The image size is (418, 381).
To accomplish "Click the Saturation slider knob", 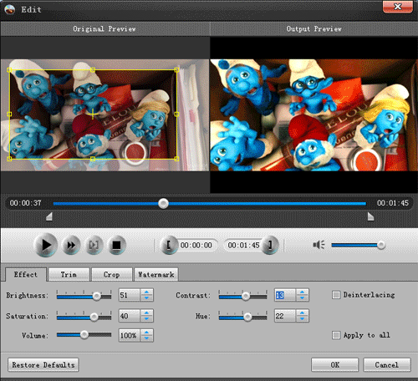I will (94, 317).
